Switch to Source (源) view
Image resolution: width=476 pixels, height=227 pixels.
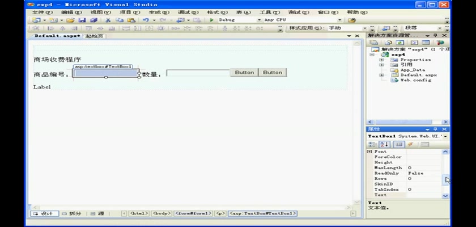click(x=99, y=214)
